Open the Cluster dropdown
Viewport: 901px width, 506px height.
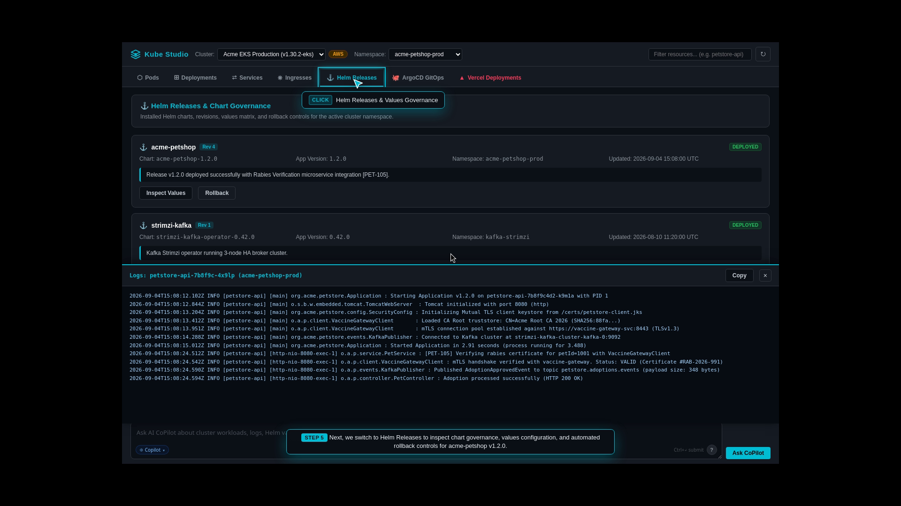click(271, 54)
